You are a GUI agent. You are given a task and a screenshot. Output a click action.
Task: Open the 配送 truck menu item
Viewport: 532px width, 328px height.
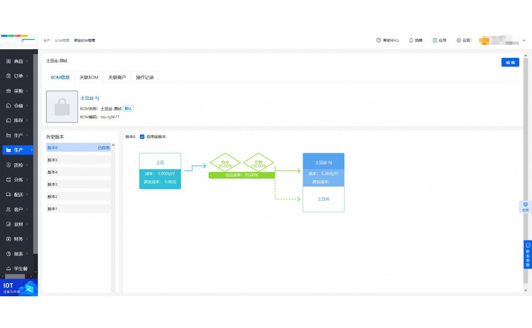coord(9,195)
